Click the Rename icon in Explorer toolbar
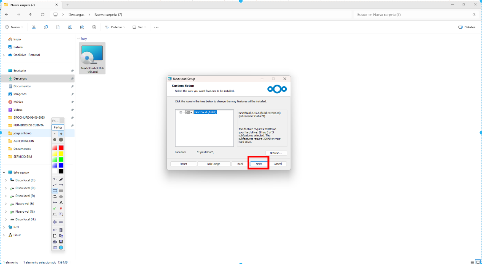482x264 pixels. (70, 27)
